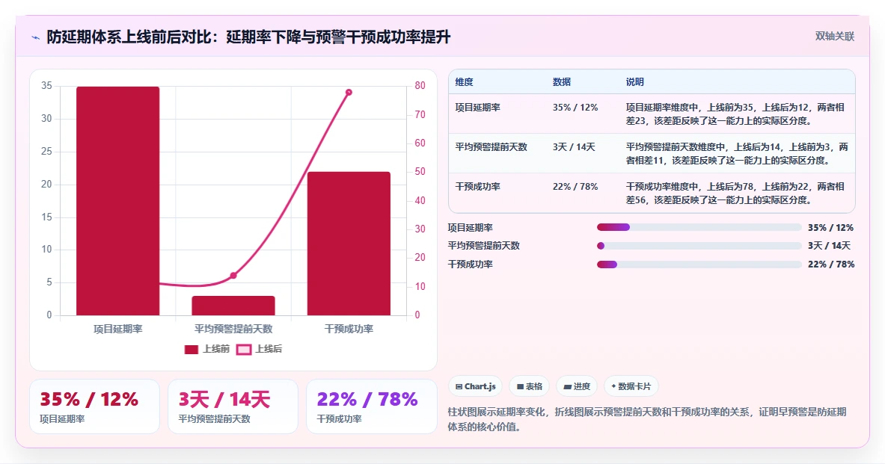Click the lightning icon beside the title
This screenshot has width=885, height=464.
coord(36,38)
